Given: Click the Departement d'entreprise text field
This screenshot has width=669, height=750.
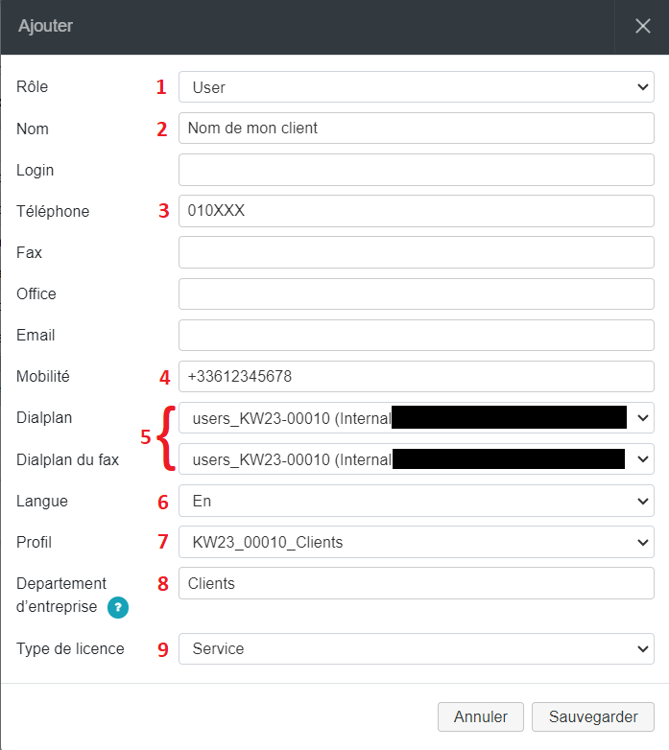Looking at the screenshot, I should click(x=416, y=583).
